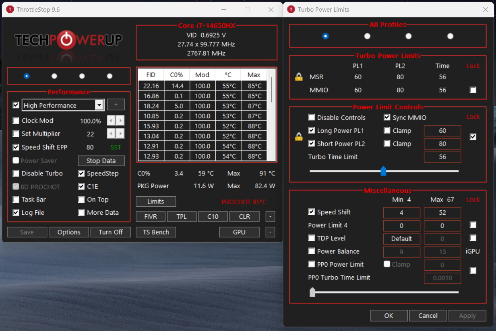Launch TS Bench

pyautogui.click(x=156, y=232)
